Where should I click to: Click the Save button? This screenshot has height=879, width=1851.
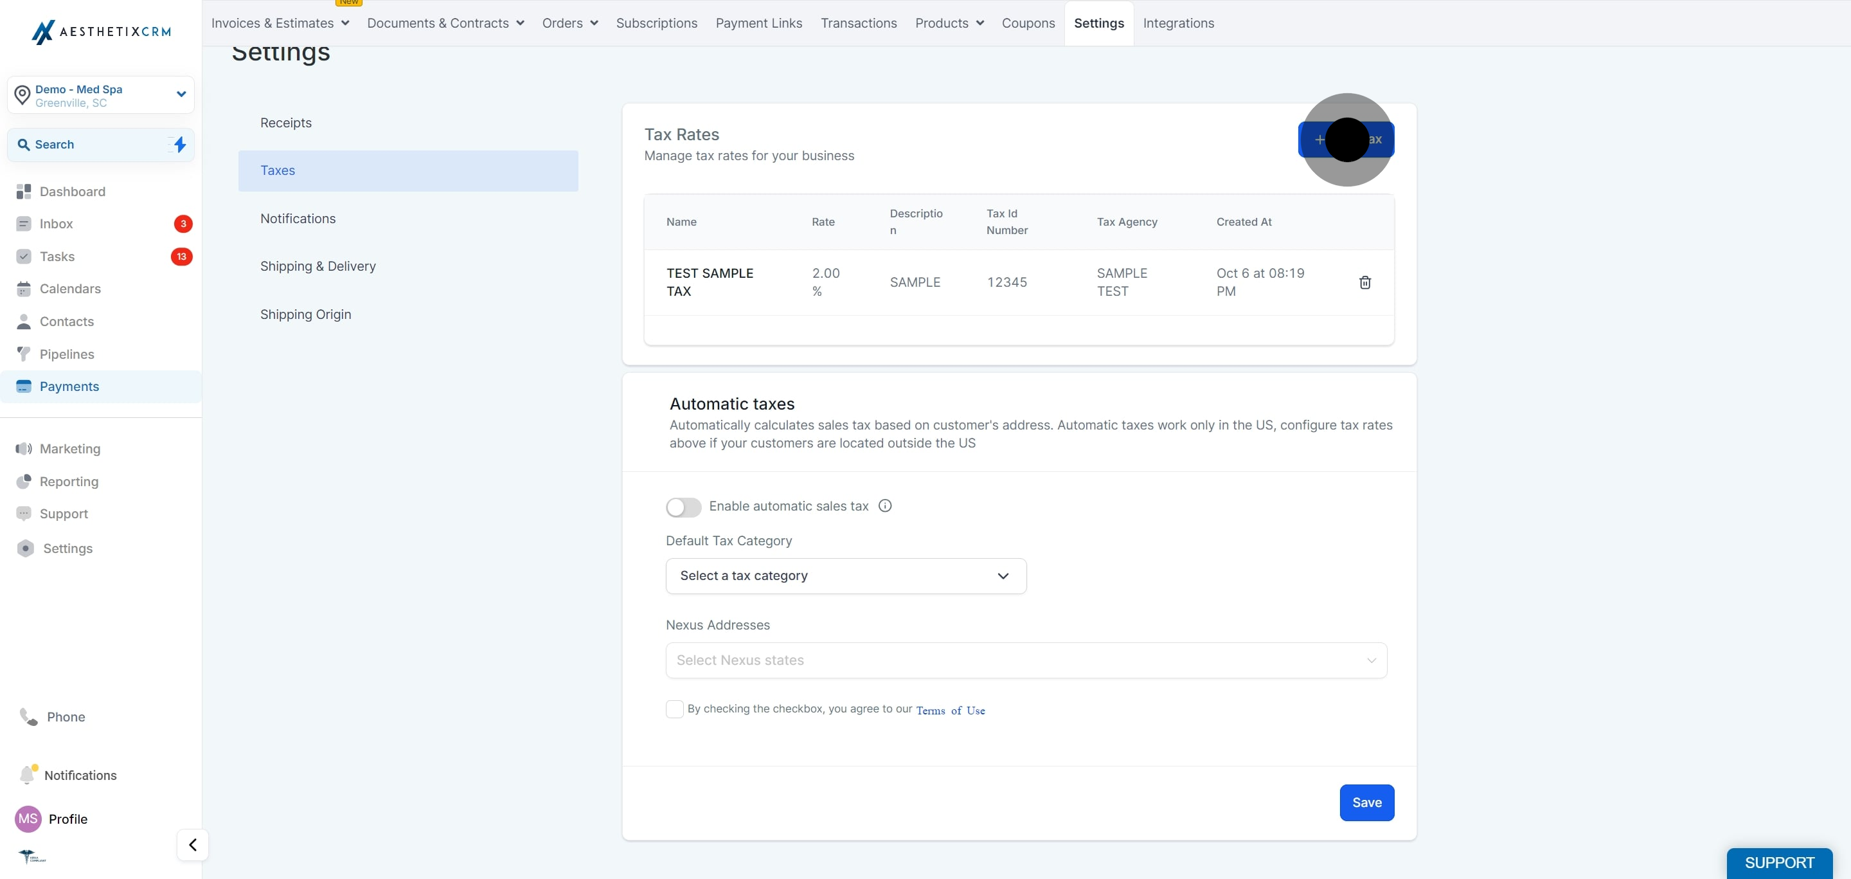coord(1366,802)
